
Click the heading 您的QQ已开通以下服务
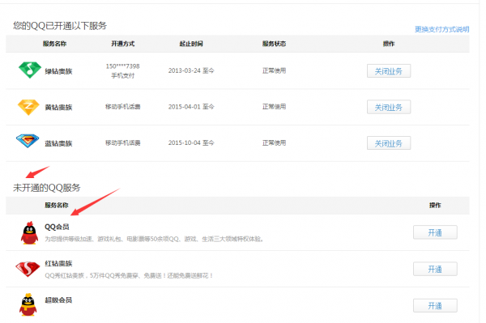60,26
